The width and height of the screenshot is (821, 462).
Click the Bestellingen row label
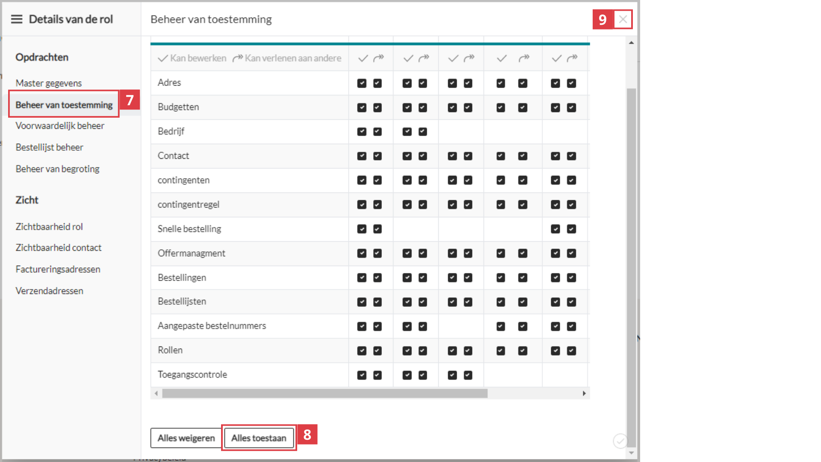pos(182,278)
